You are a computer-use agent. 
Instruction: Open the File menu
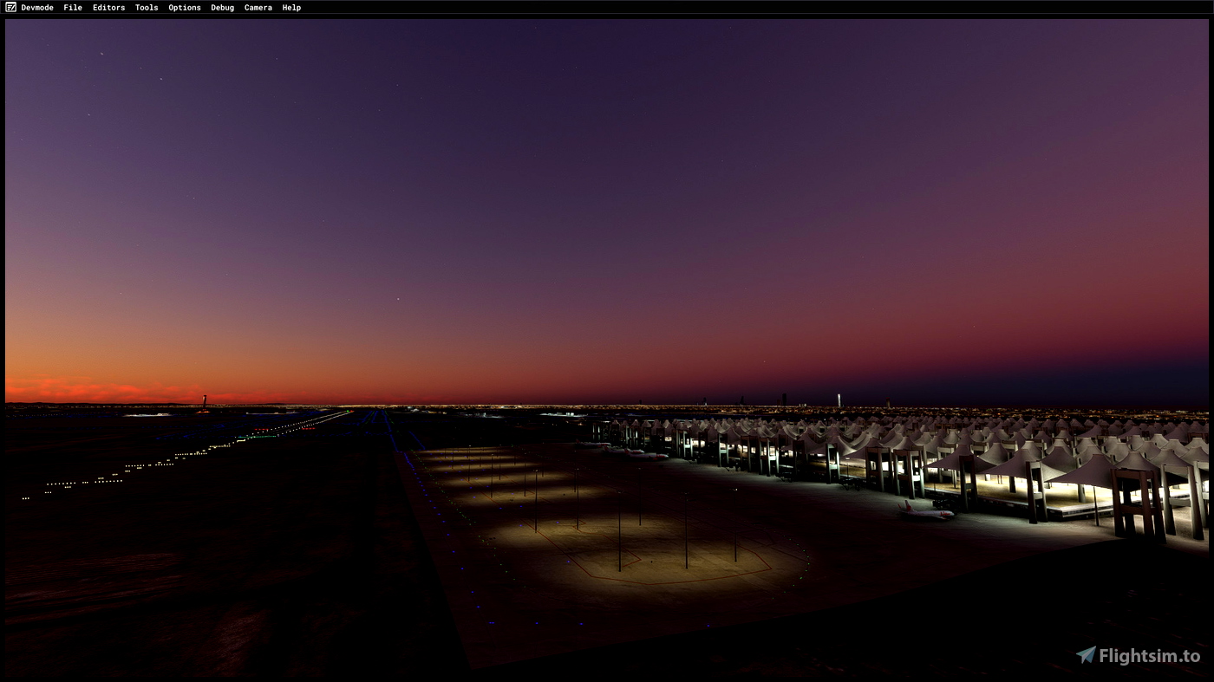[73, 7]
